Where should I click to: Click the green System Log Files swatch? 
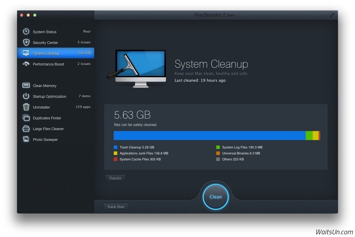pyautogui.click(x=218, y=147)
